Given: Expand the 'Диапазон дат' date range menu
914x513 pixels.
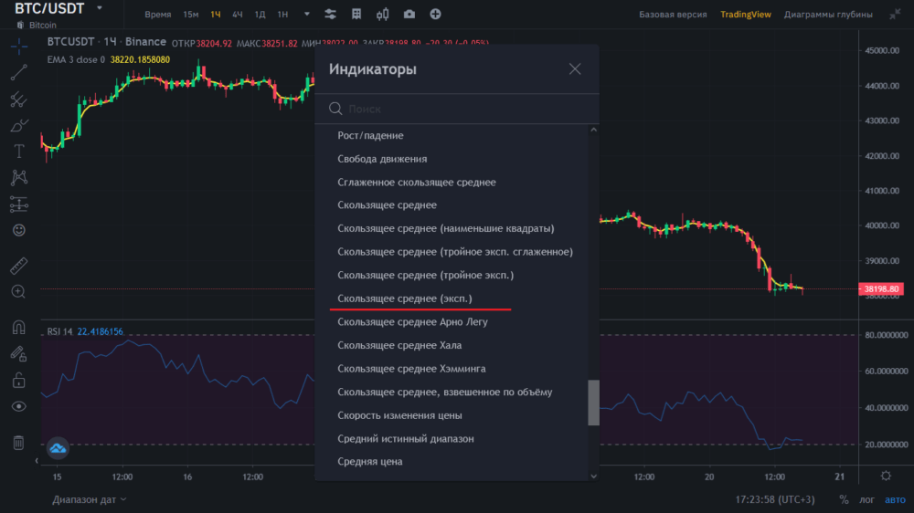Looking at the screenshot, I should point(90,499).
